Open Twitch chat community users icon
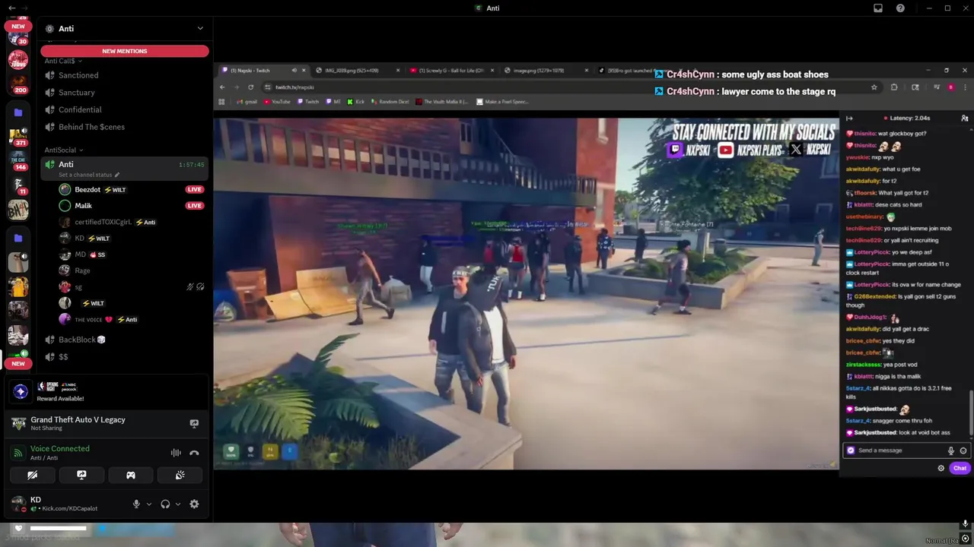 point(965,118)
